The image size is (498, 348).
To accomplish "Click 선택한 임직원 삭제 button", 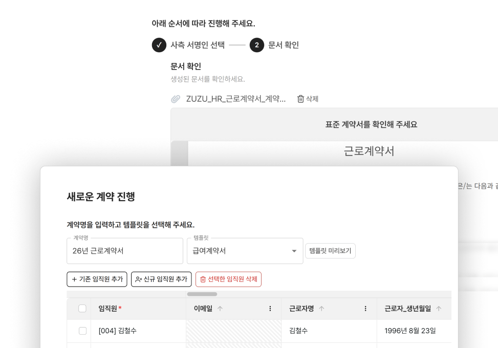I will coord(228,279).
